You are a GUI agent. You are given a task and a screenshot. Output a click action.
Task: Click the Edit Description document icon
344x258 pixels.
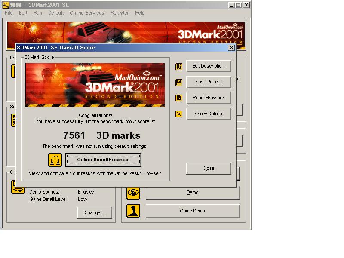[179, 67]
